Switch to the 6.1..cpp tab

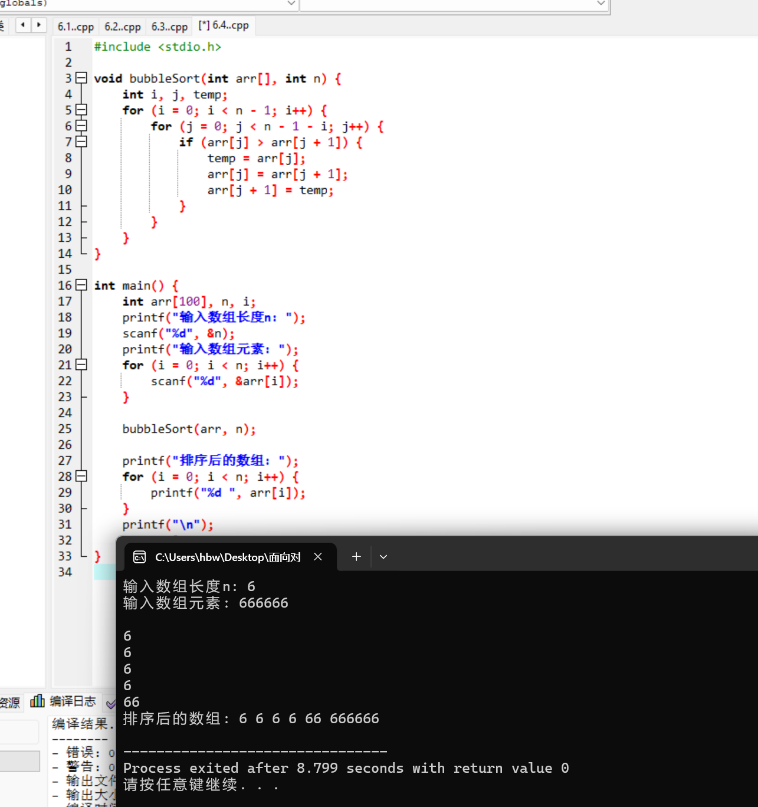(76, 27)
